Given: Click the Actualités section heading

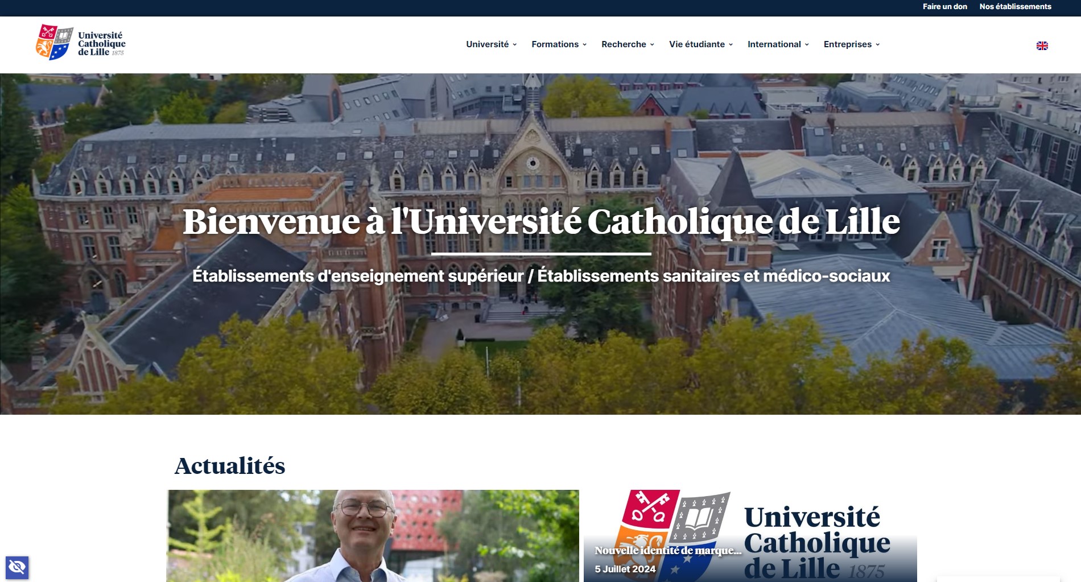Looking at the screenshot, I should click(229, 467).
